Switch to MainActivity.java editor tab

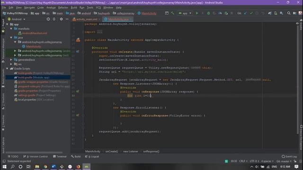tap(118, 19)
